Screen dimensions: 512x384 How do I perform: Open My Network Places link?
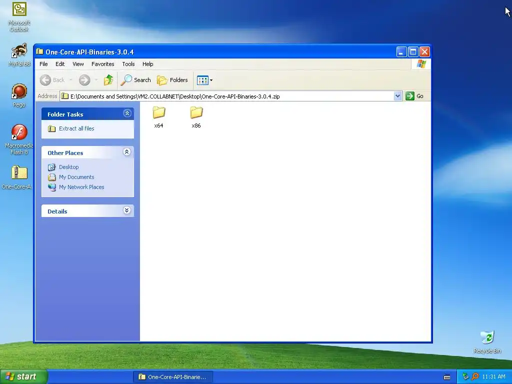(x=81, y=187)
